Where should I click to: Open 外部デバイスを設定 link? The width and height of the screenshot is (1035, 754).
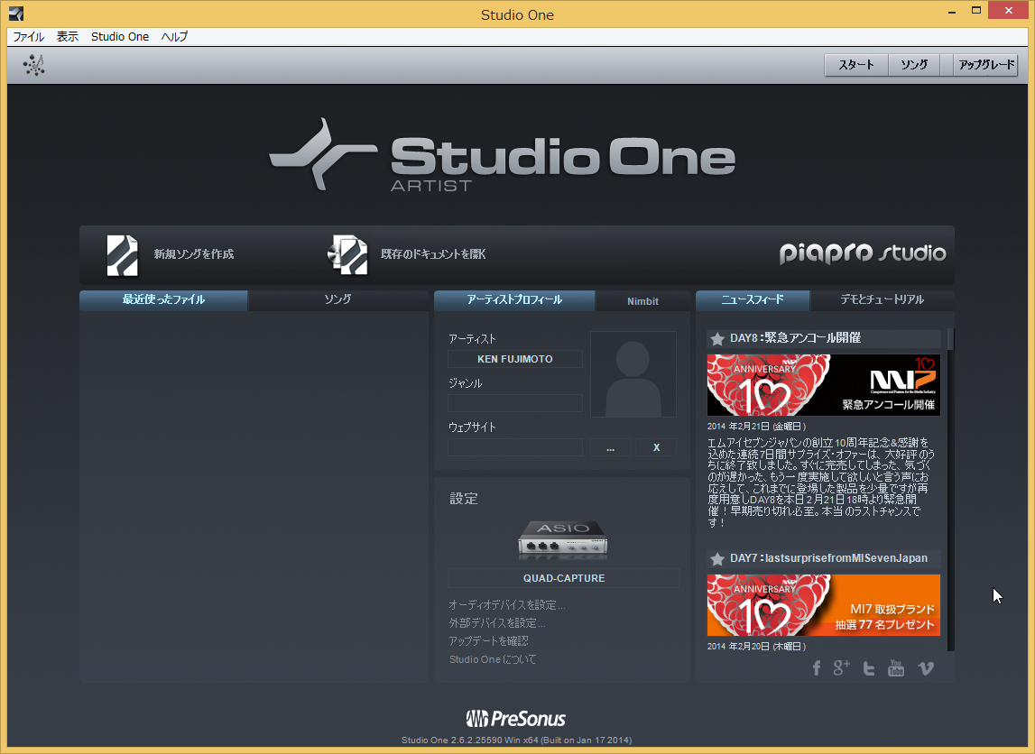[x=497, y=622]
